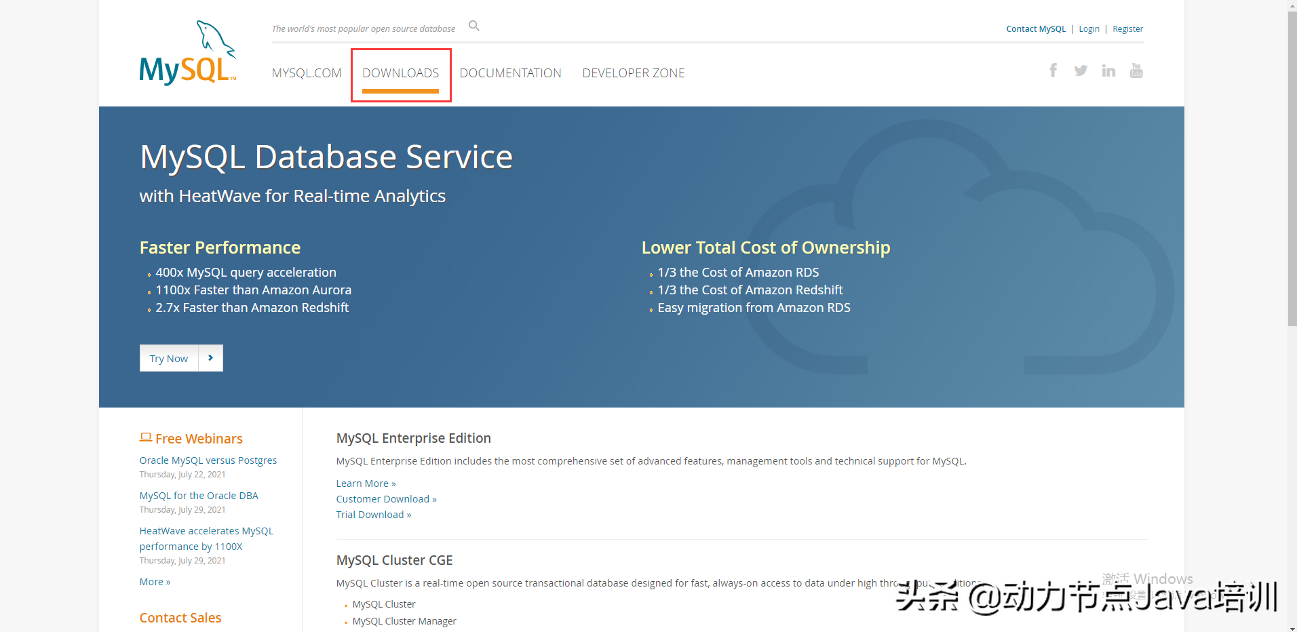Click arrow next to Try Now
This screenshot has width=1297, height=632.
tap(211, 358)
